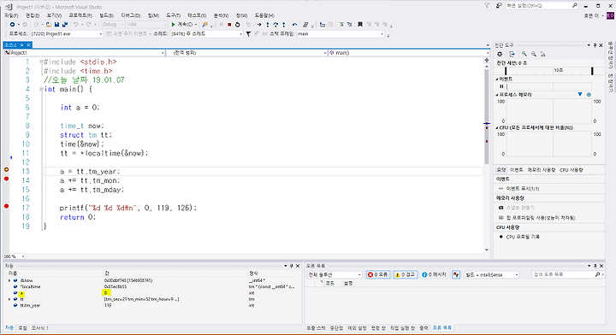This screenshot has width=616, height=335.
Task: Click the Diagnostic Tools output export icon
Action: [512, 54]
